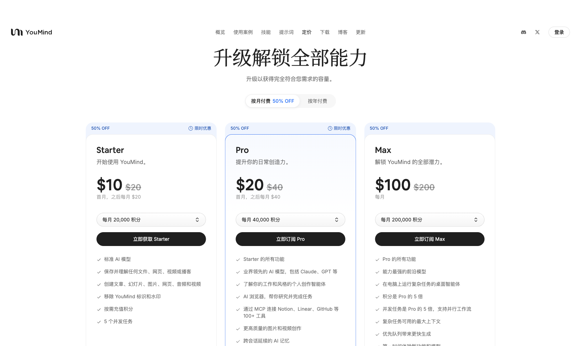Click 立即订阅 Pro button
The height and width of the screenshot is (346, 581).
[290, 239]
